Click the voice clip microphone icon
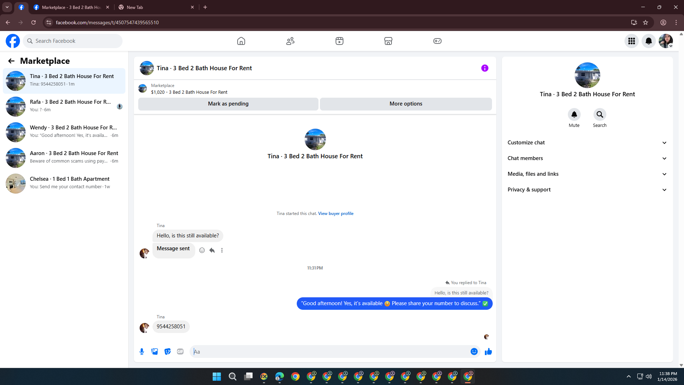Viewport: 684px width, 385px height. (x=142, y=351)
